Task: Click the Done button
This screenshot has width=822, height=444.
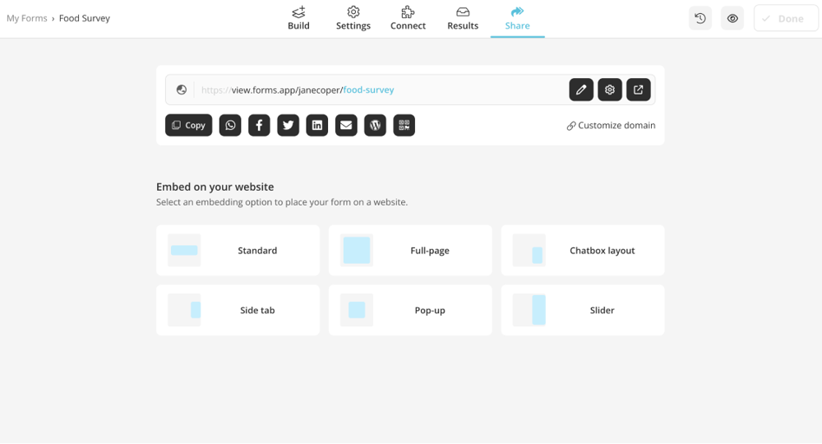Action: tap(786, 18)
